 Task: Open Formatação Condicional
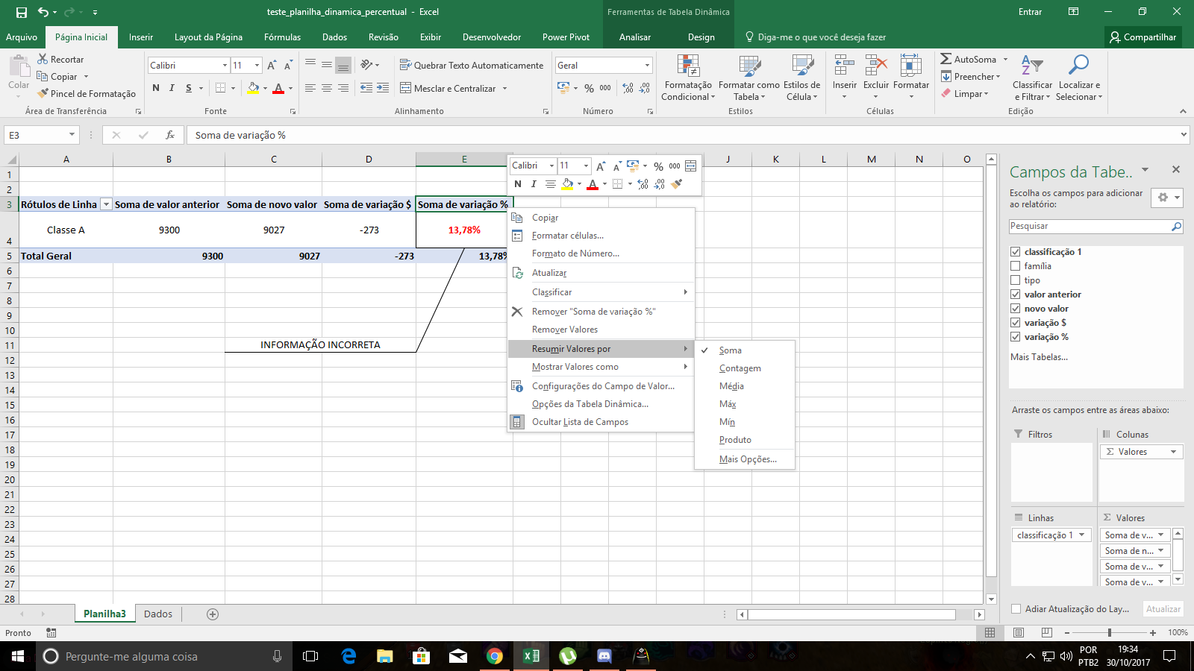pos(688,78)
